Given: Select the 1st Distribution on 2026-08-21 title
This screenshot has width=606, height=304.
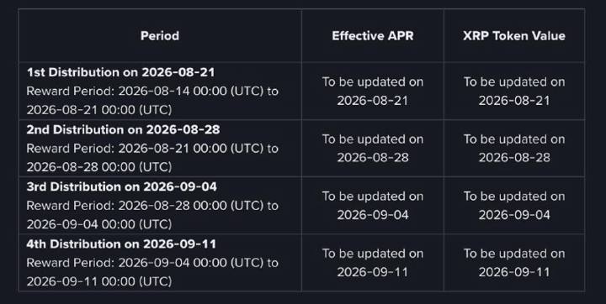Looking at the screenshot, I should pyautogui.click(x=120, y=72).
